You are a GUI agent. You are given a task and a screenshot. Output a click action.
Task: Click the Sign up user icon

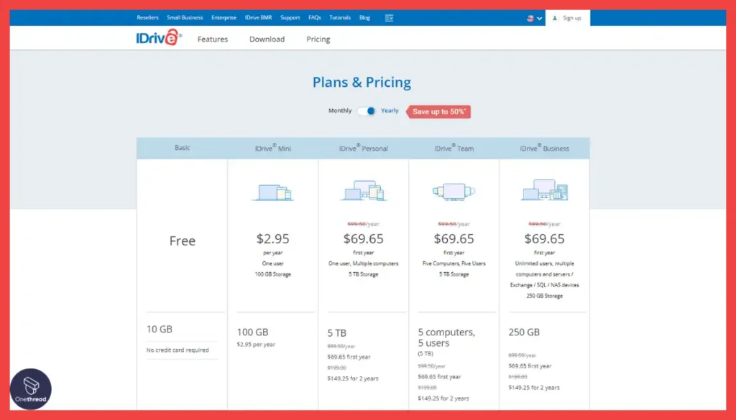coord(555,18)
